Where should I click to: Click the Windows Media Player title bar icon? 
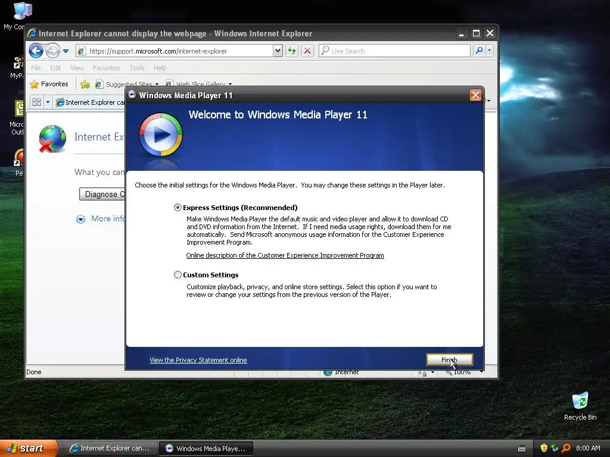[132, 95]
